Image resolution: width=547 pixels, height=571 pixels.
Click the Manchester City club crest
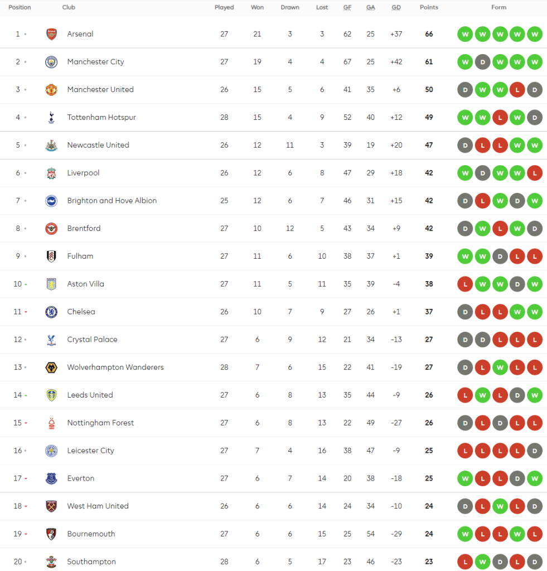click(x=51, y=62)
